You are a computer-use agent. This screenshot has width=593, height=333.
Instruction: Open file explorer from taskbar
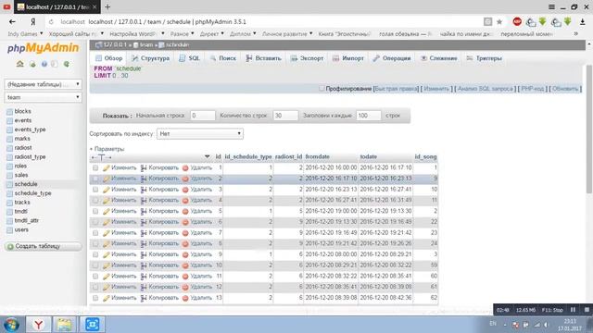pyautogui.click(x=64, y=325)
